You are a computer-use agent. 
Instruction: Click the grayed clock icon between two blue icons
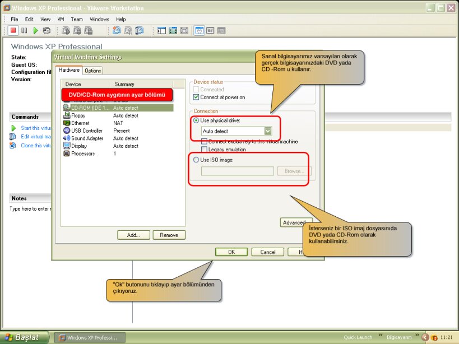click(128, 30)
